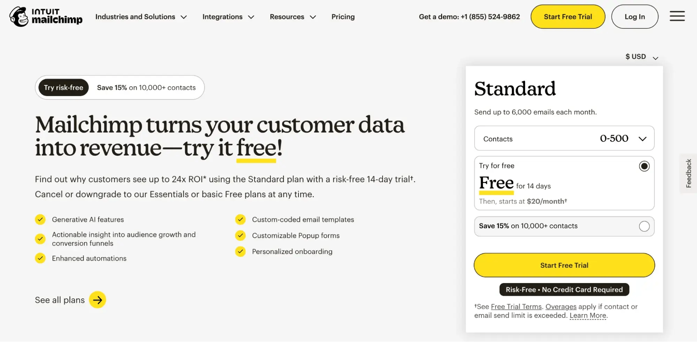This screenshot has height=342, width=697.
Task: Click the Overages link
Action: (x=561, y=306)
